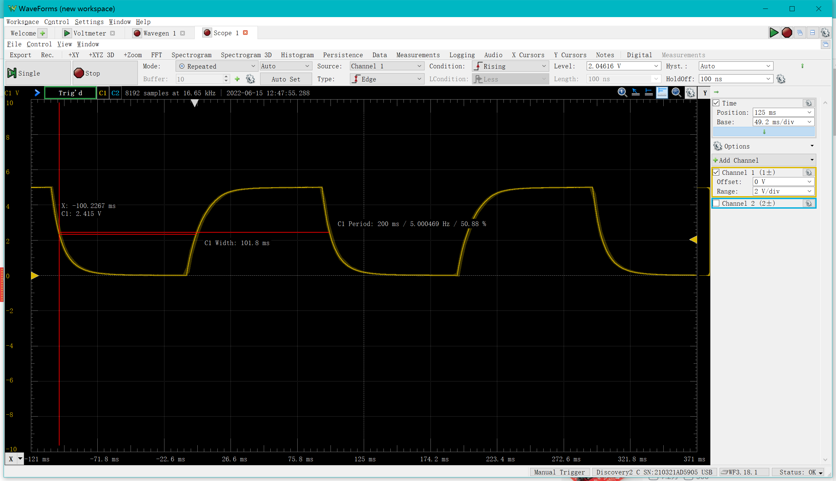Click the zoom-to-fit magnifier icon above plot
Image resolution: width=836 pixels, height=481 pixels.
click(676, 93)
